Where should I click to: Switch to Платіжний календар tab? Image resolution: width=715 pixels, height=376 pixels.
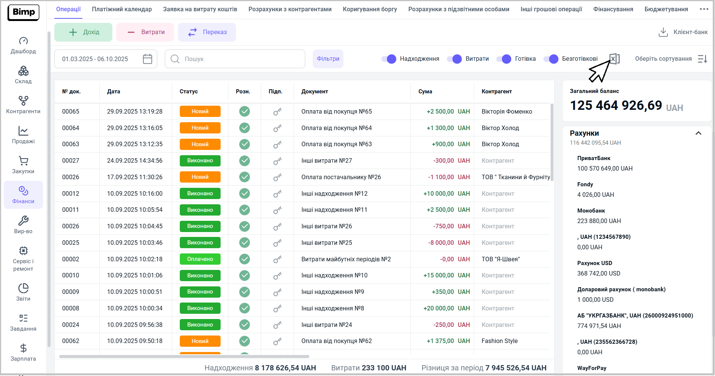point(122,9)
